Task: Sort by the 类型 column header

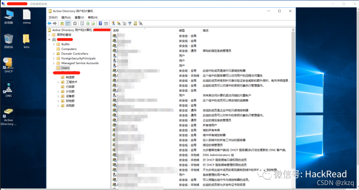Action: pyautogui.click(x=189, y=31)
